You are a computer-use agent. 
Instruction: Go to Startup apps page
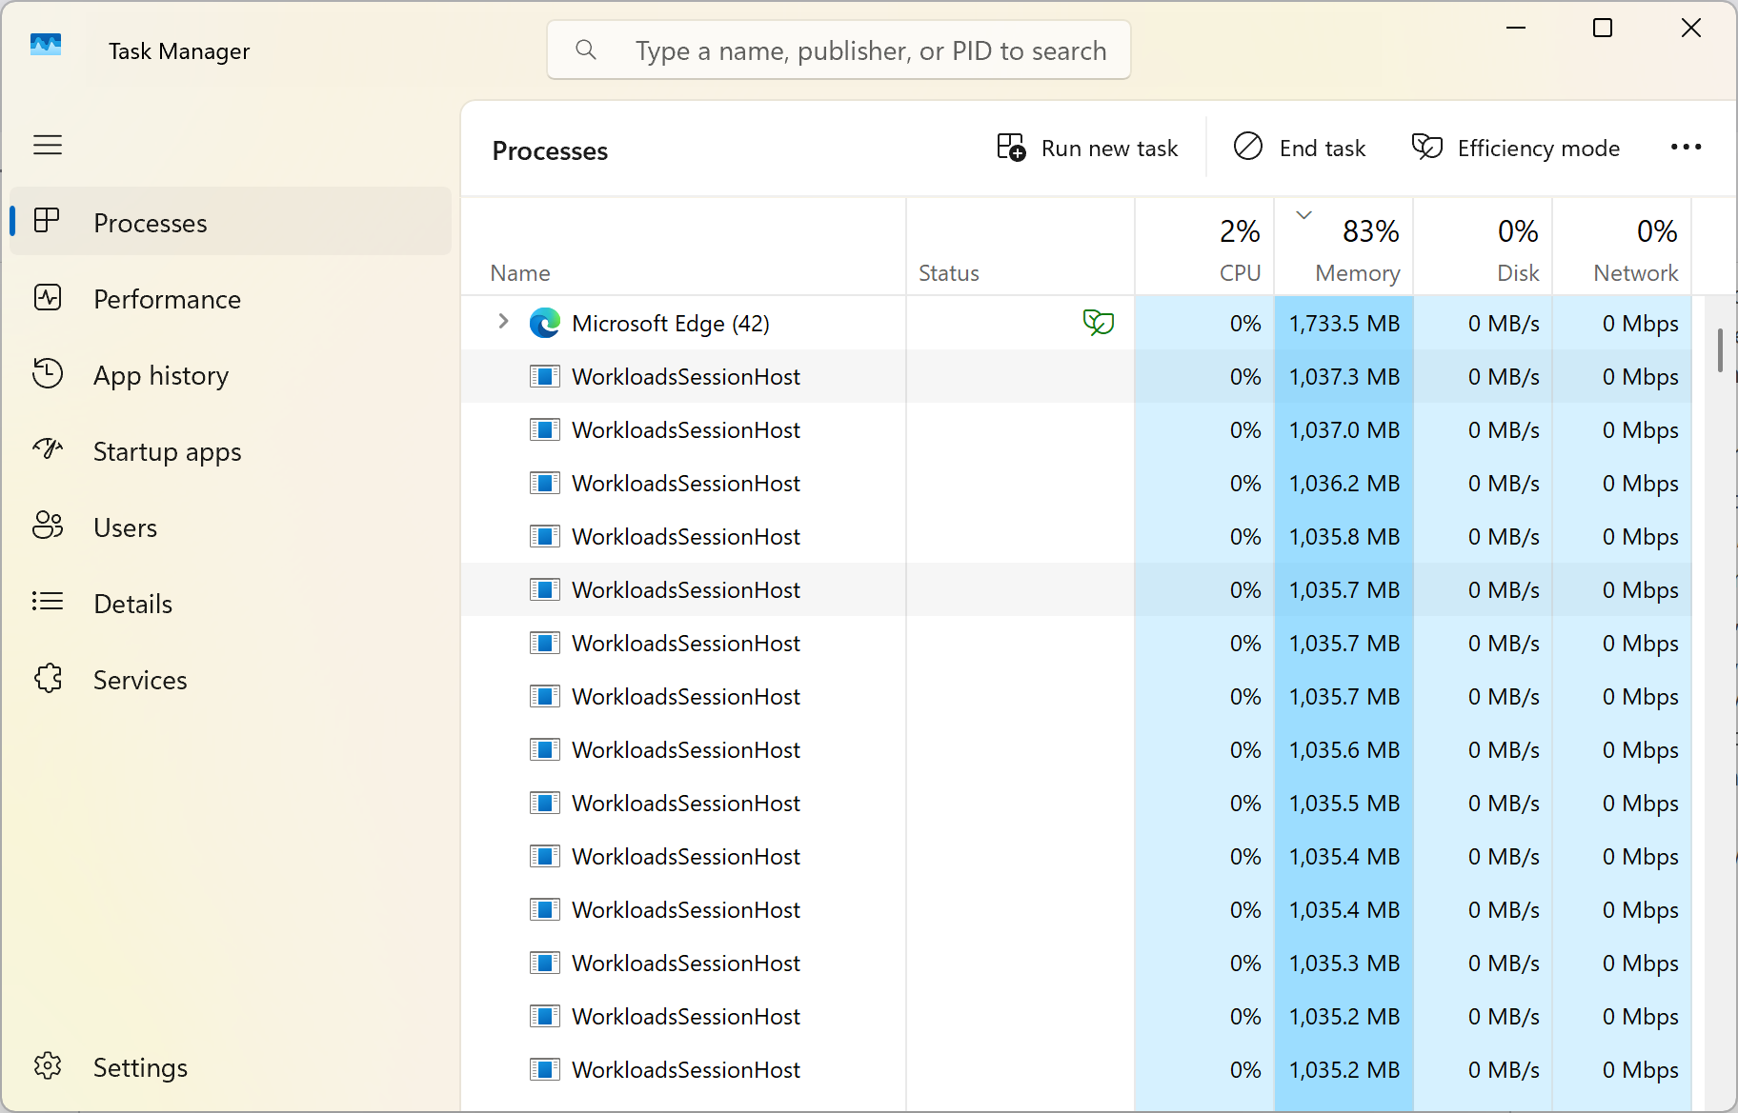tap(167, 451)
